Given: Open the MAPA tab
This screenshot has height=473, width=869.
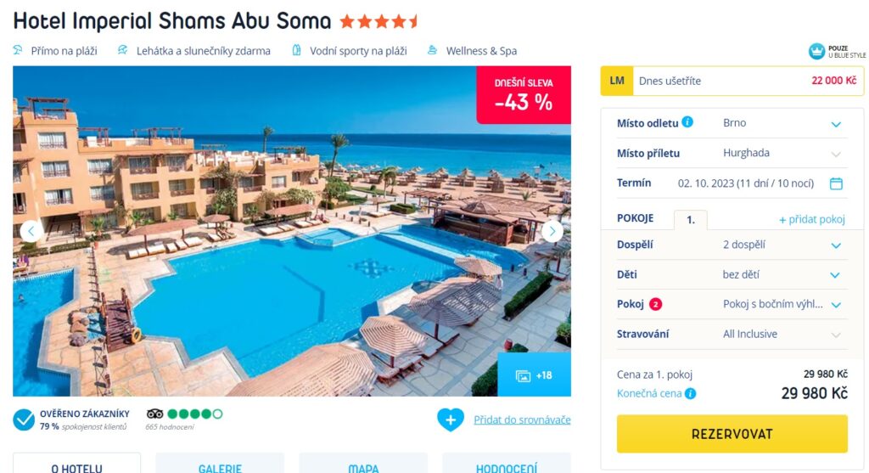Looking at the screenshot, I should (363, 465).
